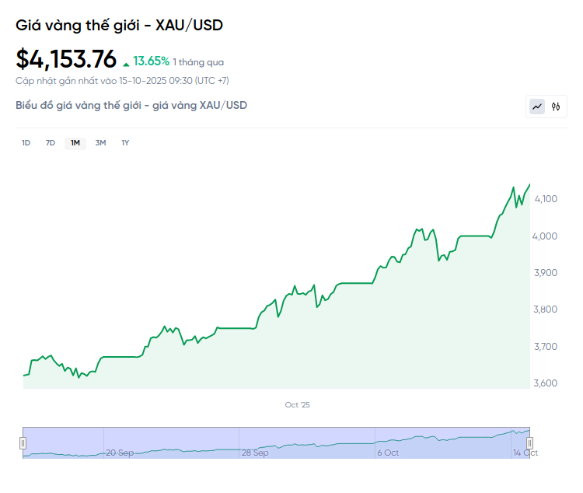
Task: Show the 3M price history
Action: (100, 142)
